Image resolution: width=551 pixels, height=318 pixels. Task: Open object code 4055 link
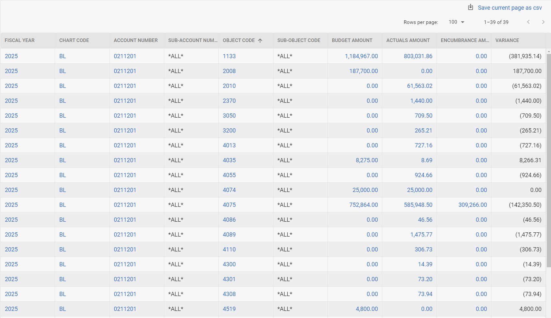tap(229, 175)
